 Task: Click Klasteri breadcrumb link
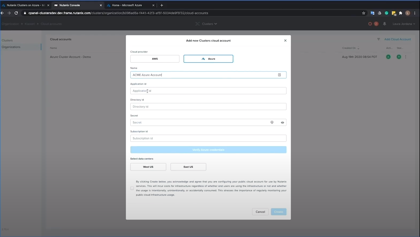(x=30, y=24)
